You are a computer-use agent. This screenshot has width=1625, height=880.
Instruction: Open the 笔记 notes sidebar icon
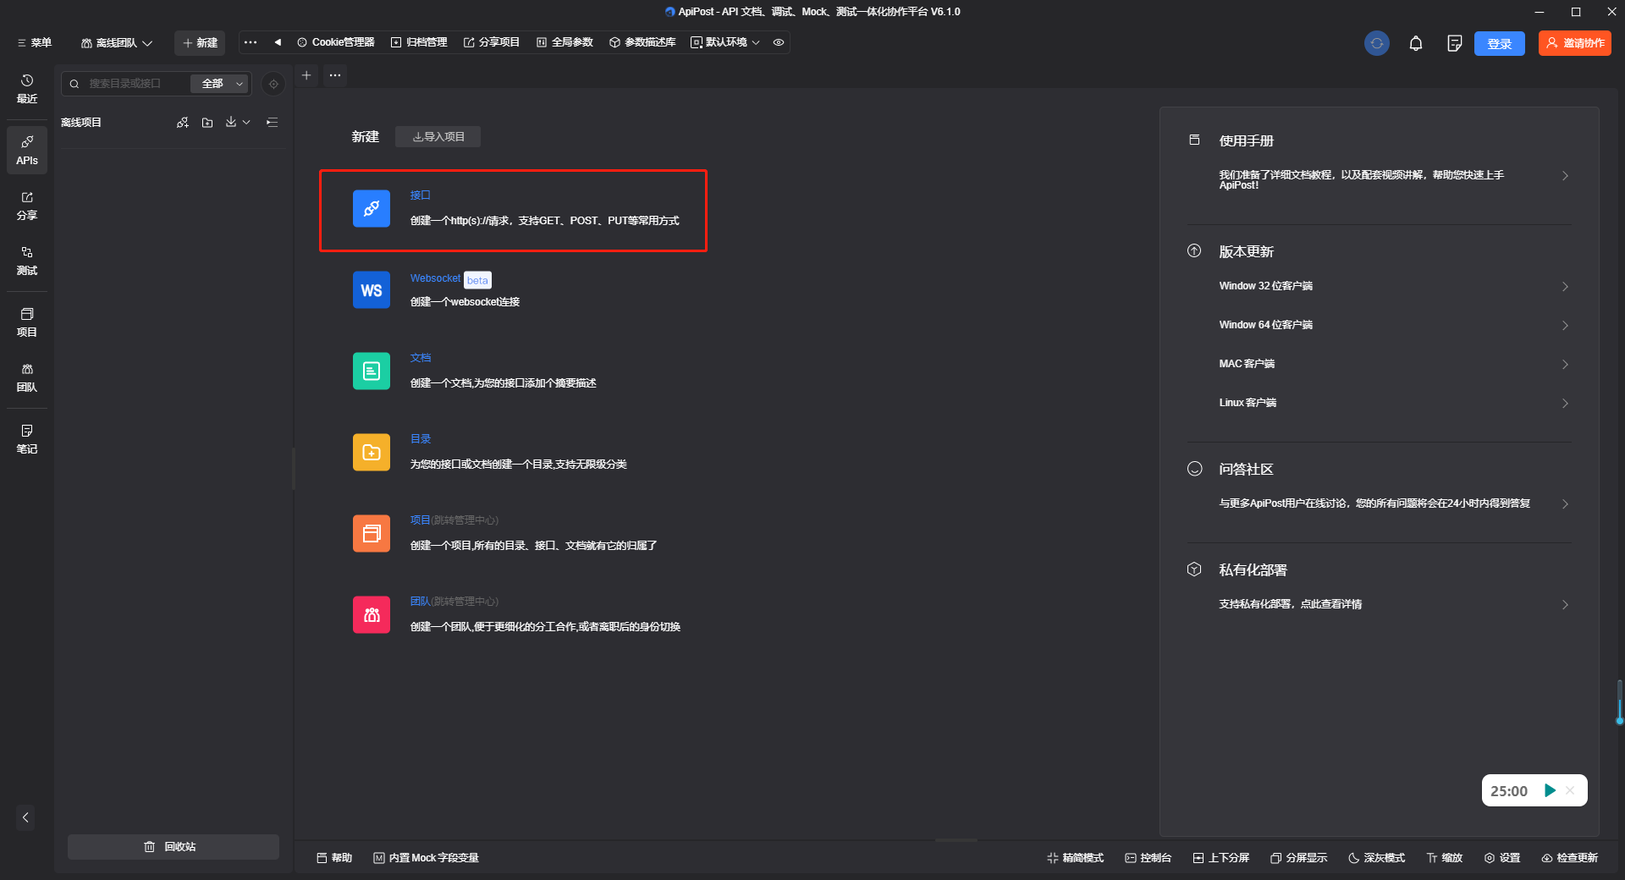pyautogui.click(x=27, y=439)
